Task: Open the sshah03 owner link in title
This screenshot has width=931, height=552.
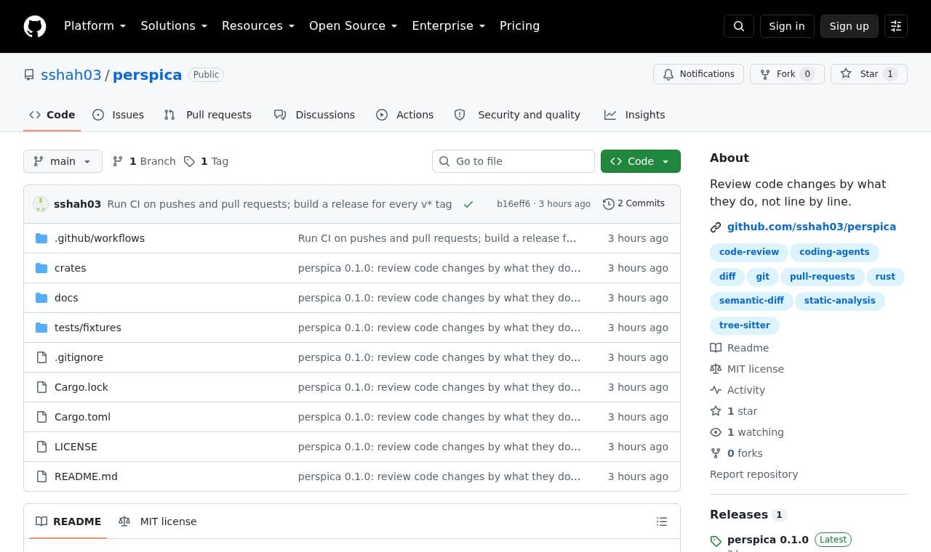Action: [71, 75]
